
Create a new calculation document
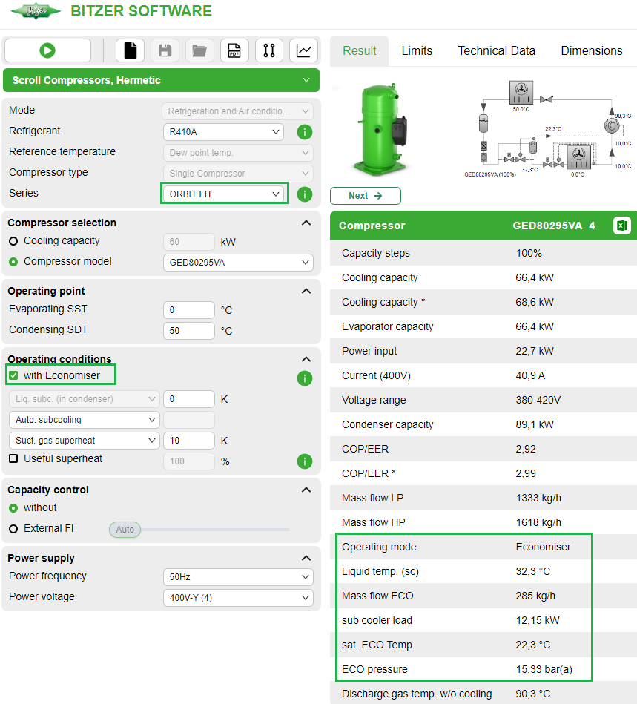tap(130, 50)
